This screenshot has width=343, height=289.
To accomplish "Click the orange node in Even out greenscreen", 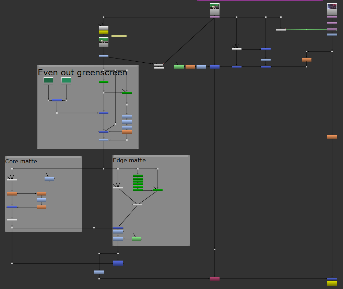I will (127, 132).
